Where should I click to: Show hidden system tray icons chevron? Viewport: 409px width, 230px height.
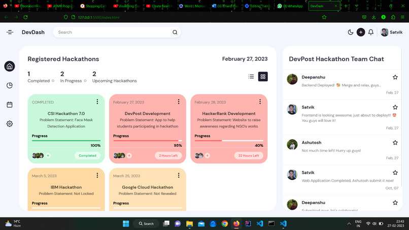coord(349,224)
